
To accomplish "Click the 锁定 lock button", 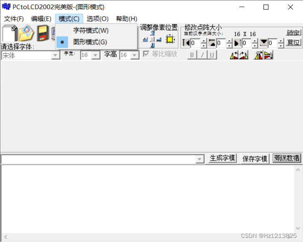I will [293, 32].
